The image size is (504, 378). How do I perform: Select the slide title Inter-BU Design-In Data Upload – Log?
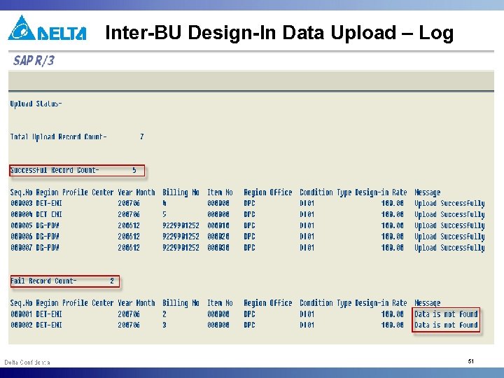[279, 33]
